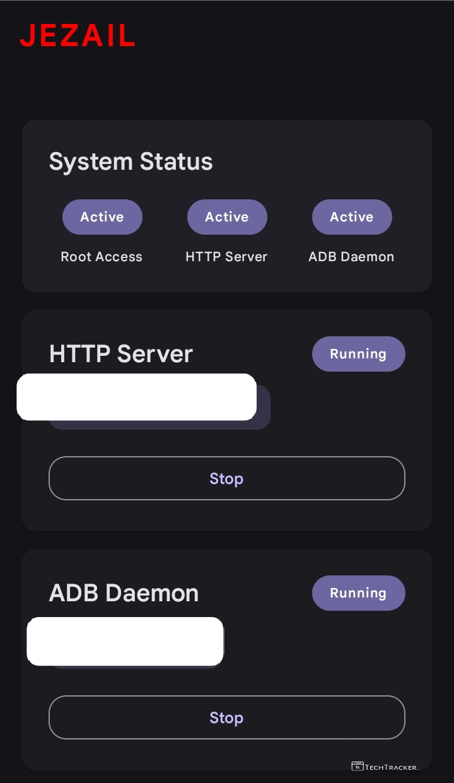Click the redacted address box under ADB Daemon
Viewport: 454px width, 783px height.
click(x=125, y=641)
